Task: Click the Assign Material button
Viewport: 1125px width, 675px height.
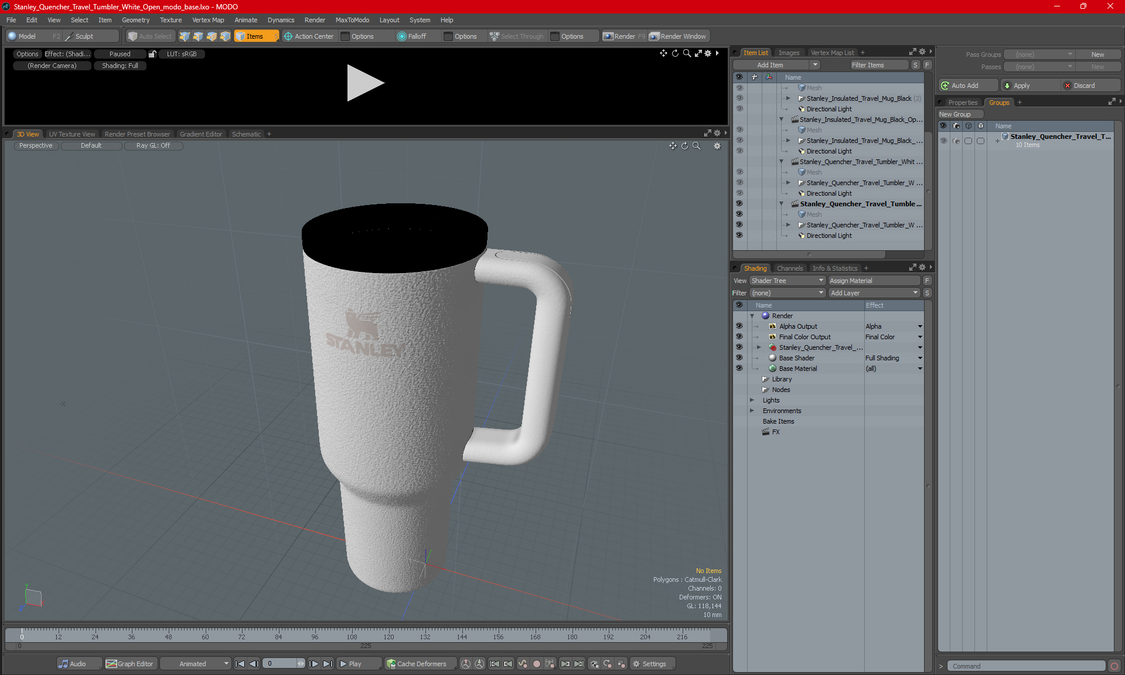Action: pos(874,281)
